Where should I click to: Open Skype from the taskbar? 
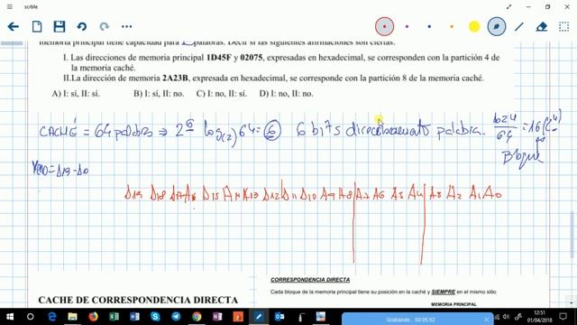point(155,317)
